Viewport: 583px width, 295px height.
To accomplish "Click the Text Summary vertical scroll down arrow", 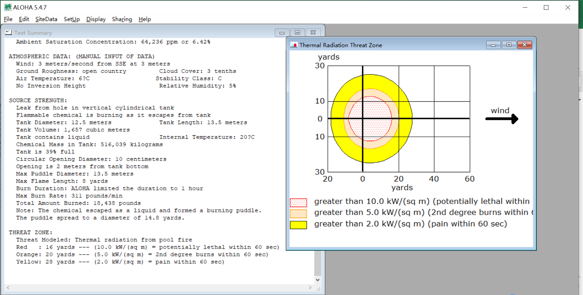I will tap(318, 280).
